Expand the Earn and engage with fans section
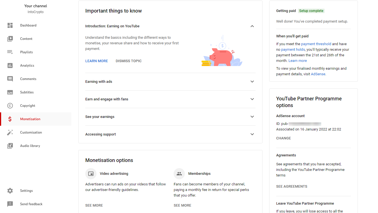This screenshot has width=378, height=213. pyautogui.click(x=252, y=99)
